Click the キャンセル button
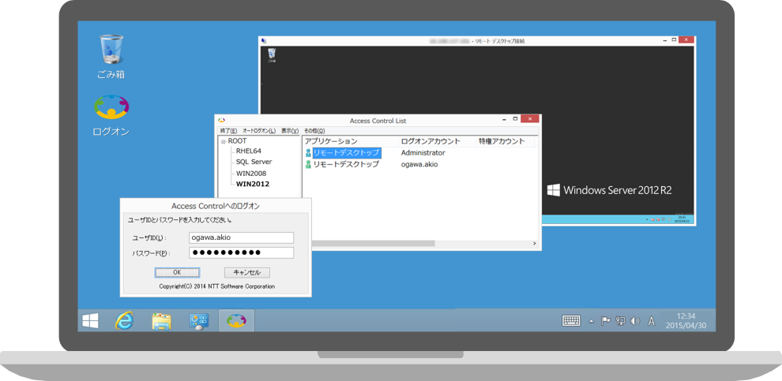The image size is (782, 381). click(247, 272)
